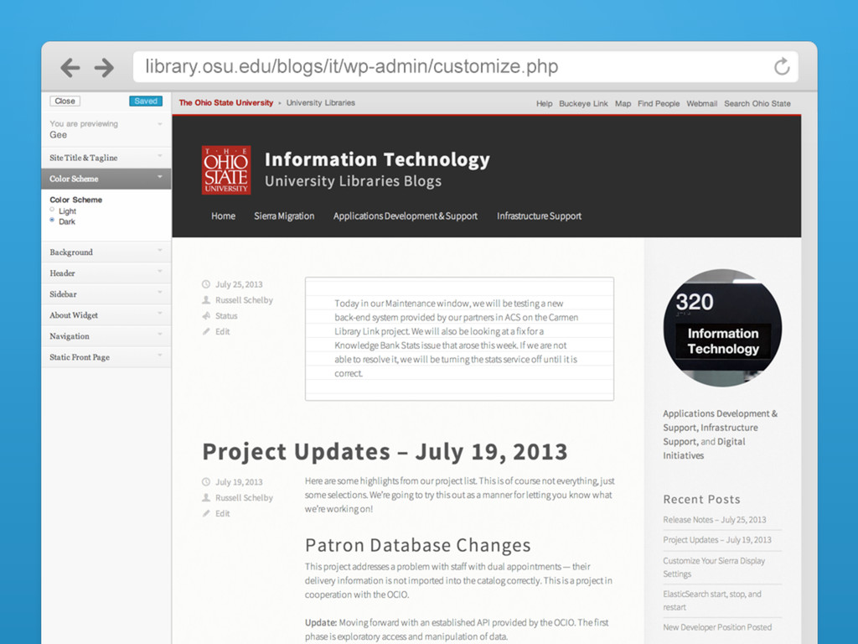Expand Site Title & Tagline section
858x644 pixels.
106,158
